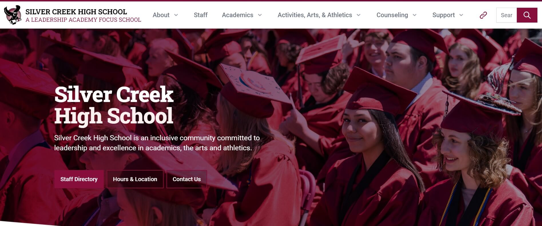Click the magnifying glass search button

pyautogui.click(x=527, y=15)
